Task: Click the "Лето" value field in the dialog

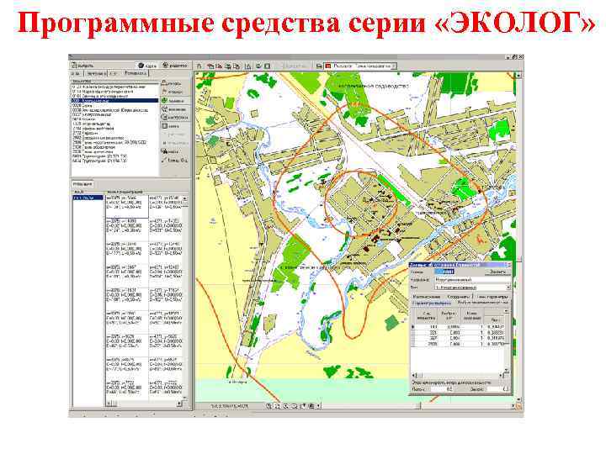Action: (x=440, y=389)
